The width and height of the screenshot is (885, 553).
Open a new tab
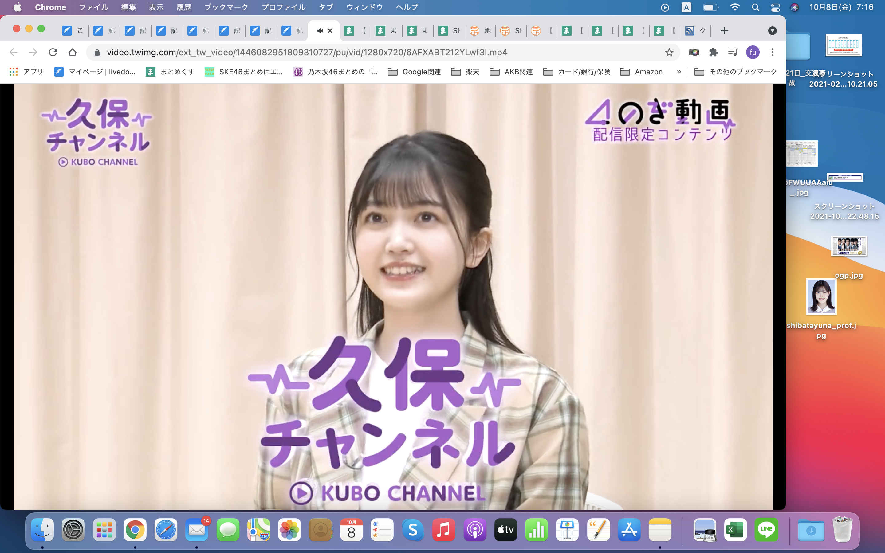[x=725, y=31]
